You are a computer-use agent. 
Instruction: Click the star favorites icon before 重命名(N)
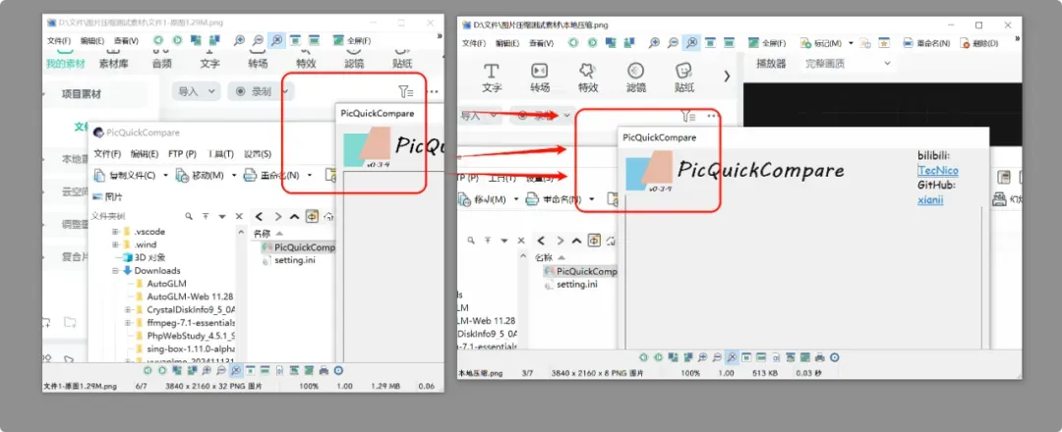pos(884,42)
